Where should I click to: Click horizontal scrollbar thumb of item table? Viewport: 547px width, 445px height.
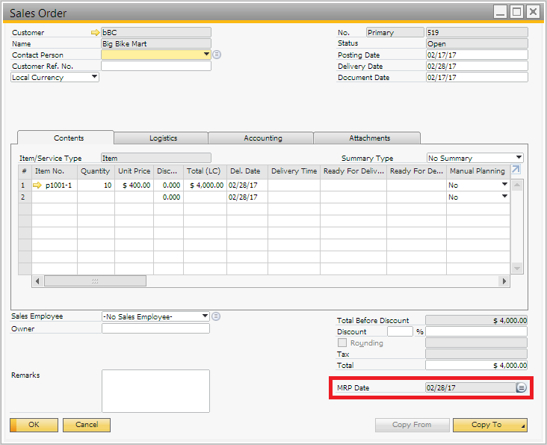click(95, 281)
